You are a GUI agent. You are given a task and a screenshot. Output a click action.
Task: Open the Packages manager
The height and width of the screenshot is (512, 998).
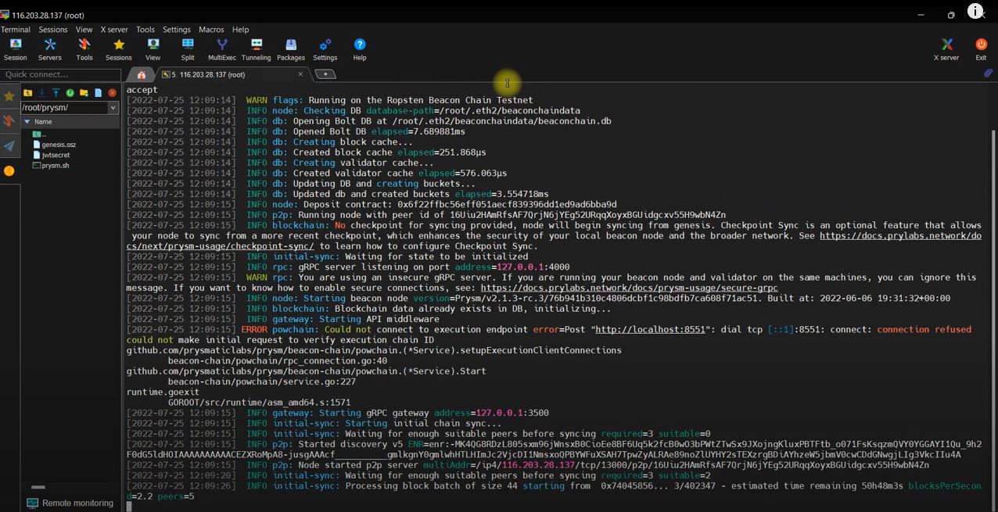tap(290, 49)
